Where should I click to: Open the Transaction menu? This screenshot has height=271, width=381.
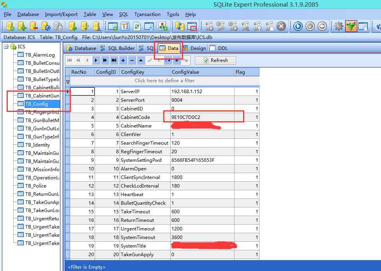click(147, 14)
